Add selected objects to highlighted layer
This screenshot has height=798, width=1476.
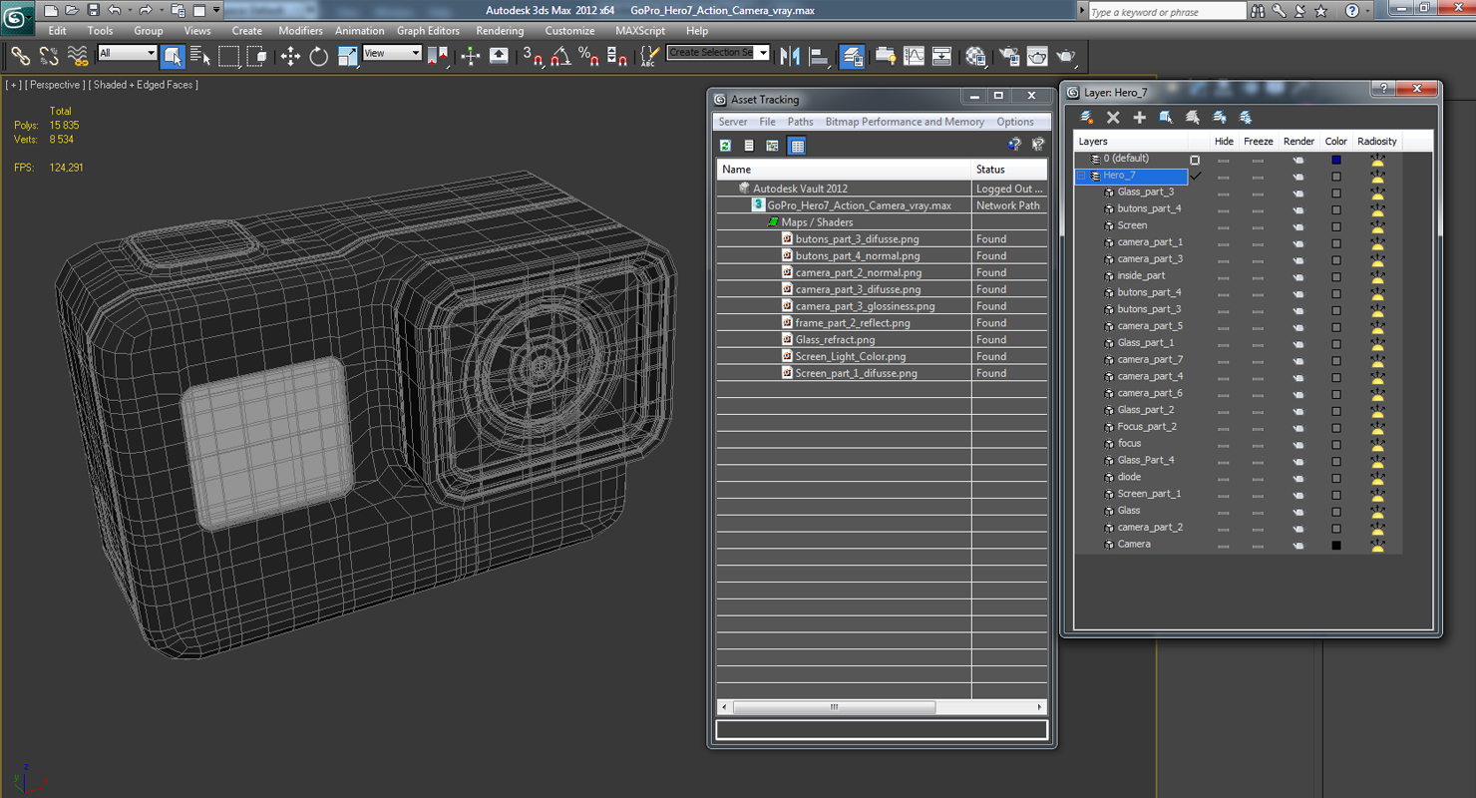click(1139, 118)
